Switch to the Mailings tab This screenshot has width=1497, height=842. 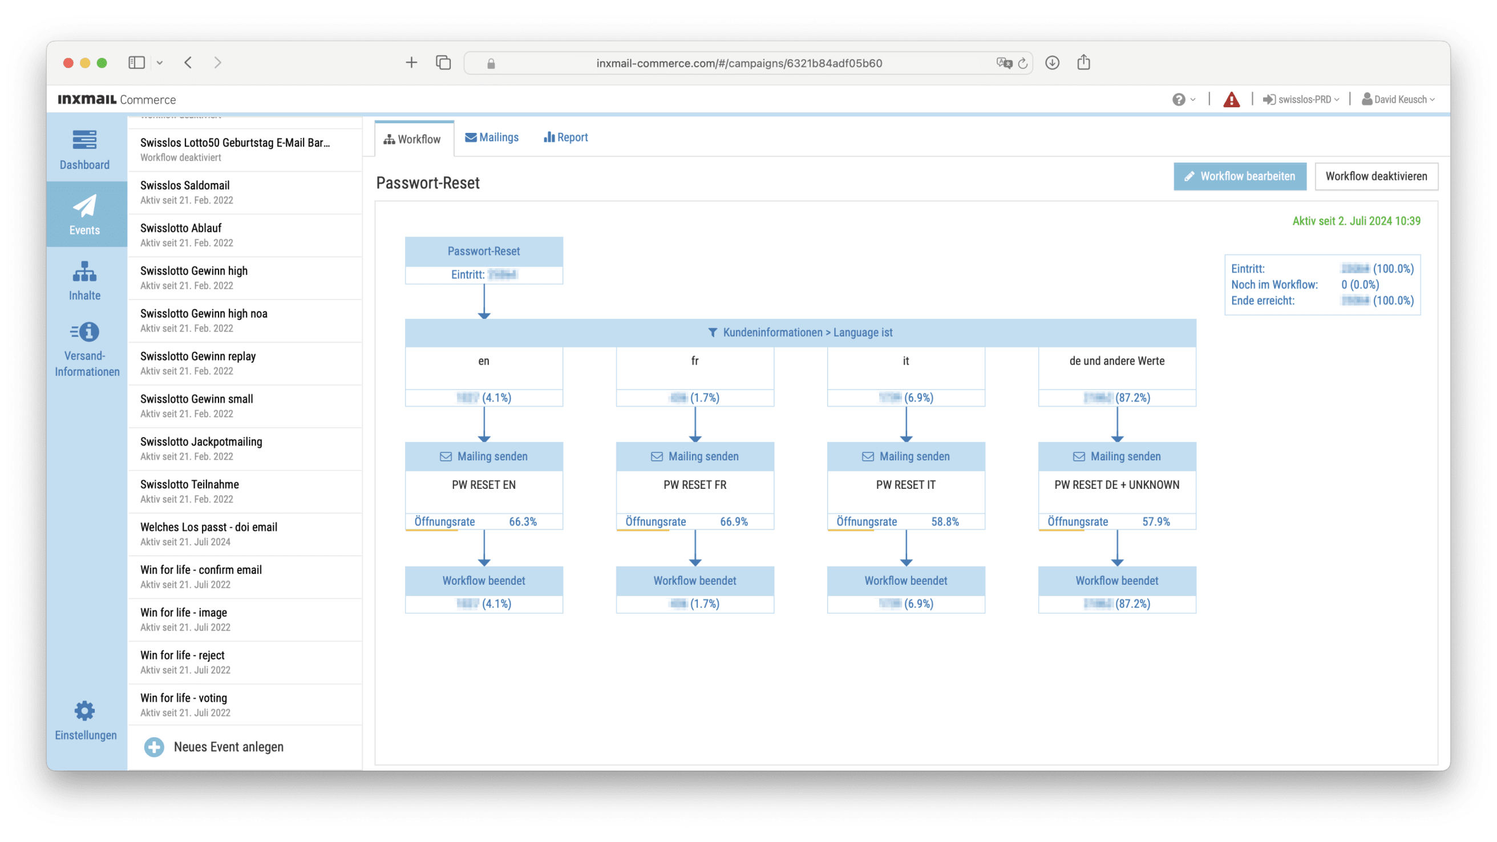492,137
